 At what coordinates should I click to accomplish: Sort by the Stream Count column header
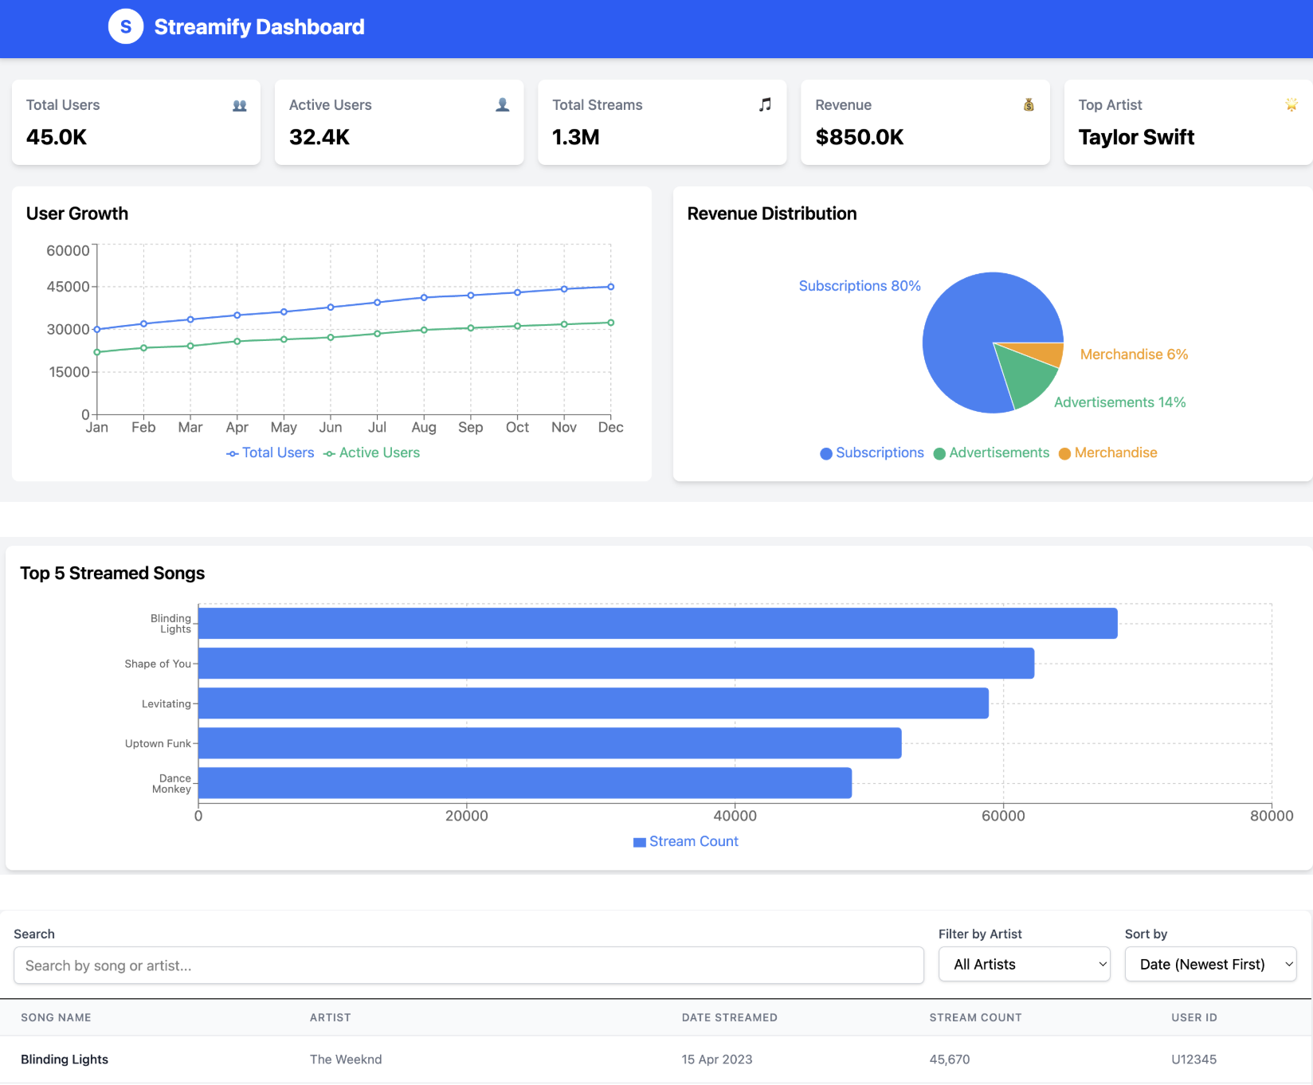pyautogui.click(x=975, y=1017)
